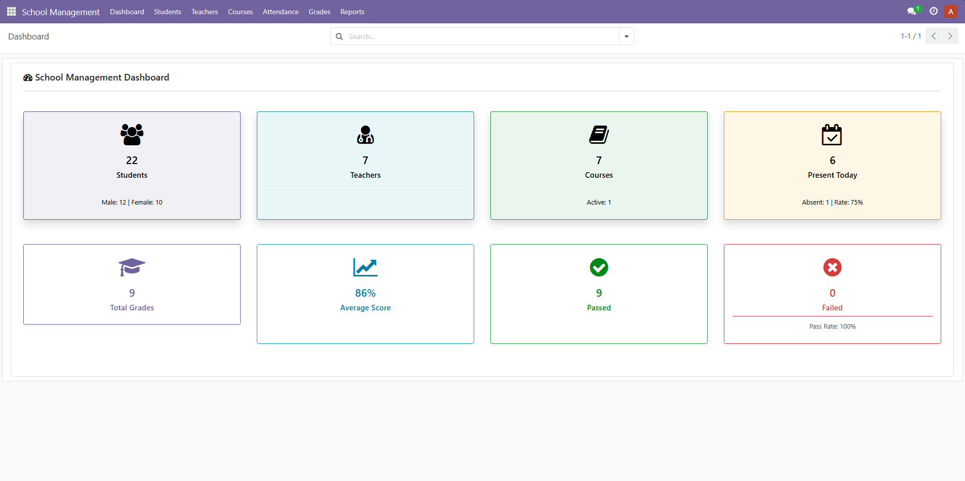965x481 pixels.
Task: Focus the Search input field
Action: tap(481, 36)
